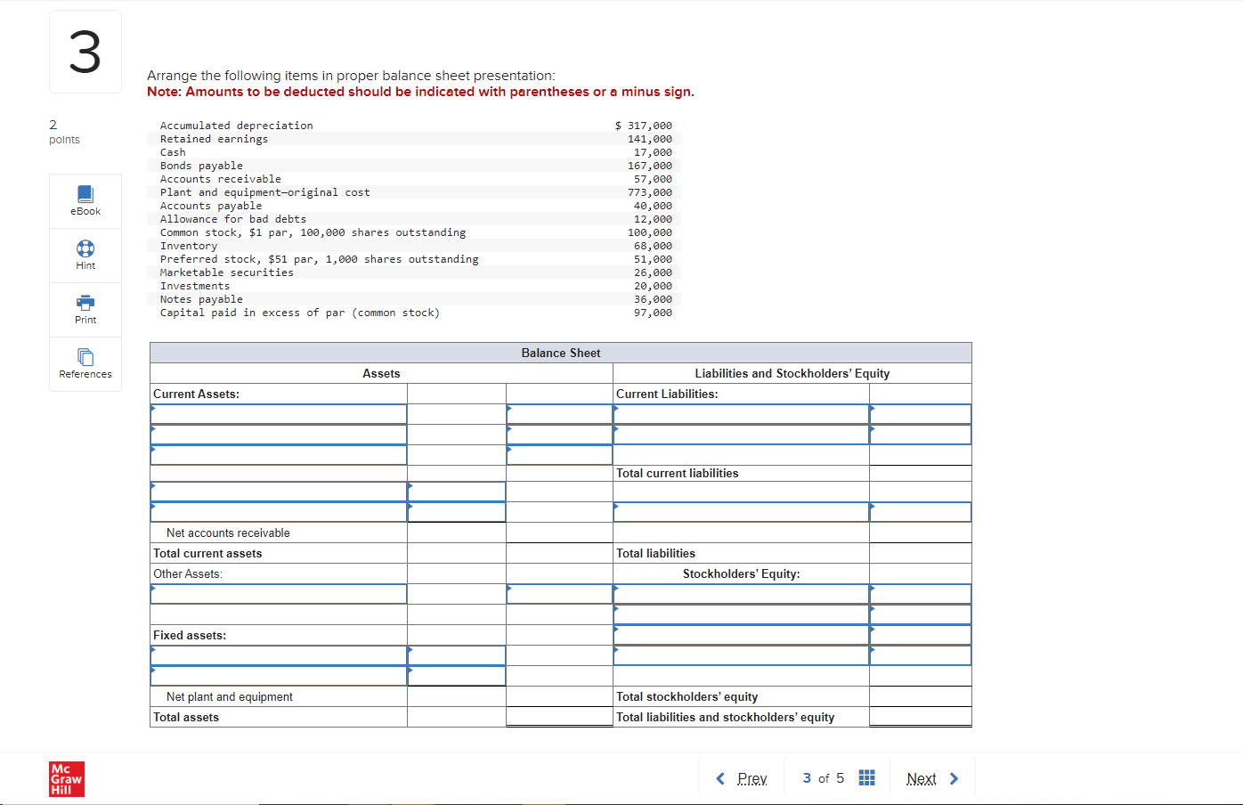Click the "Capital paid in excess of par" item

click(x=300, y=313)
